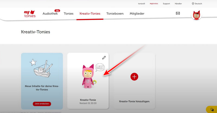
Task: Click the location pin icon beside Deutsch
Action: click(x=193, y=4)
